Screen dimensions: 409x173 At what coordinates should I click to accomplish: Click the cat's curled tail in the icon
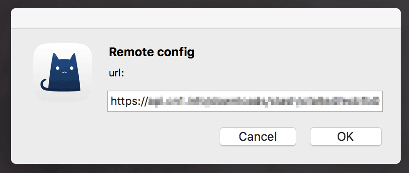45,85
